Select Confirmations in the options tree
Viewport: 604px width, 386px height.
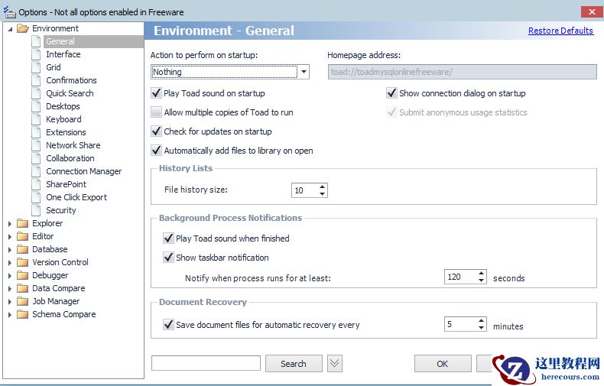point(71,80)
